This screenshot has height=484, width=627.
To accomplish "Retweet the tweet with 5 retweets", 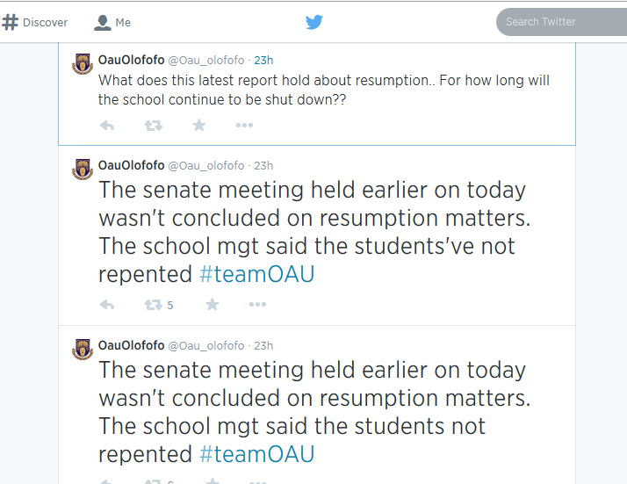I will coord(159,305).
